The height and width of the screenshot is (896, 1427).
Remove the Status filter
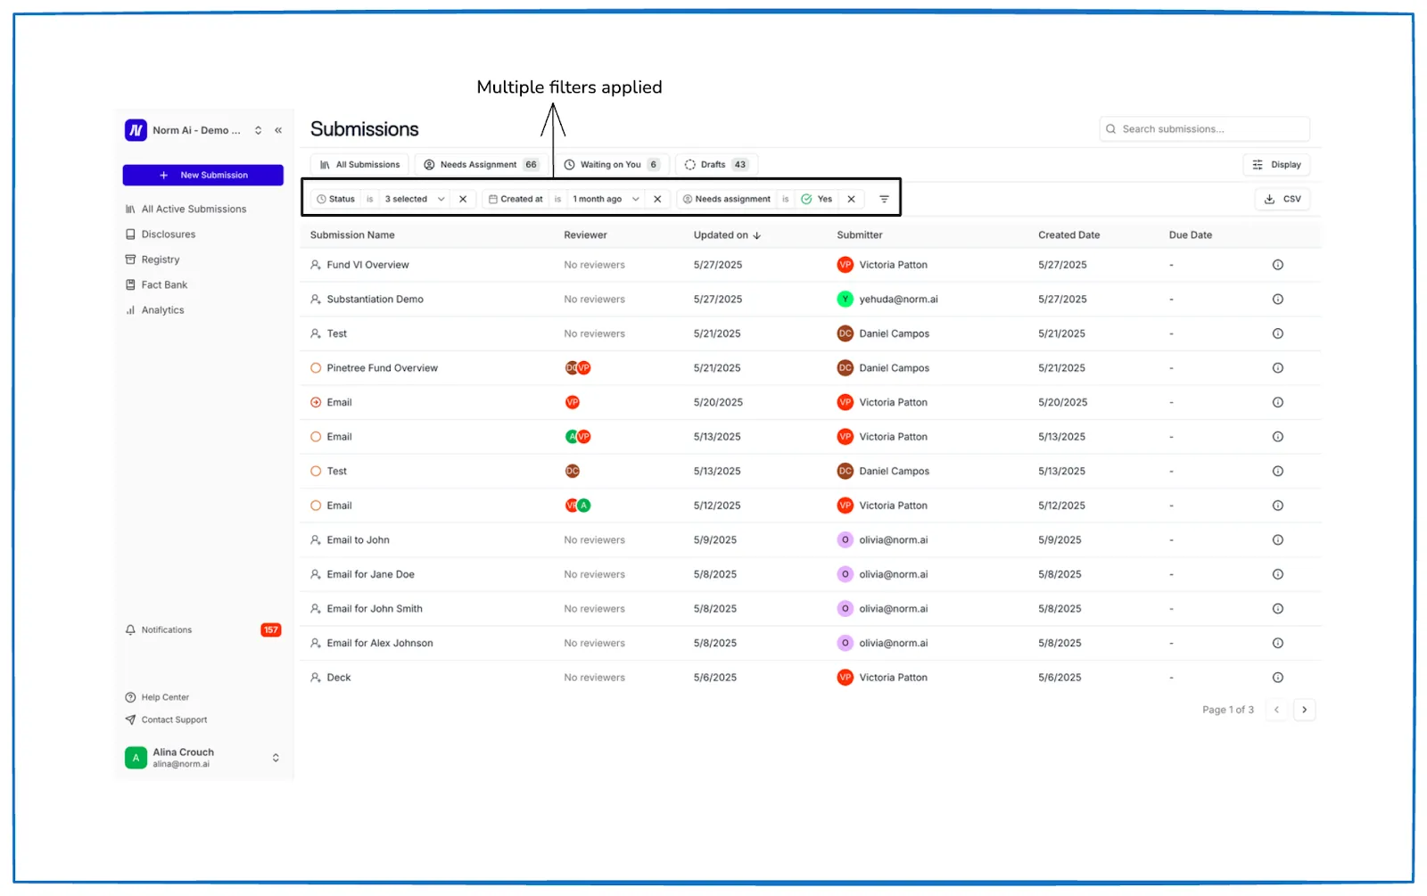pos(463,199)
